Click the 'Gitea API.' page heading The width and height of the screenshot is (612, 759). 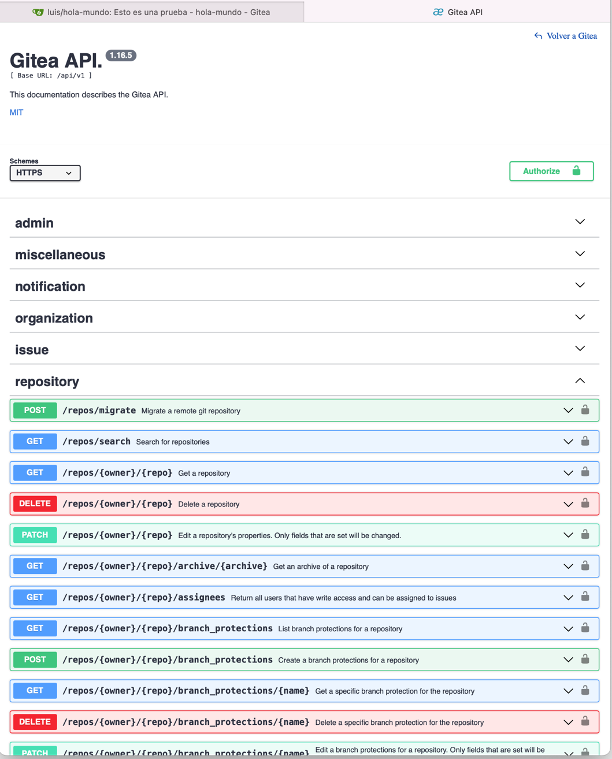coord(56,61)
